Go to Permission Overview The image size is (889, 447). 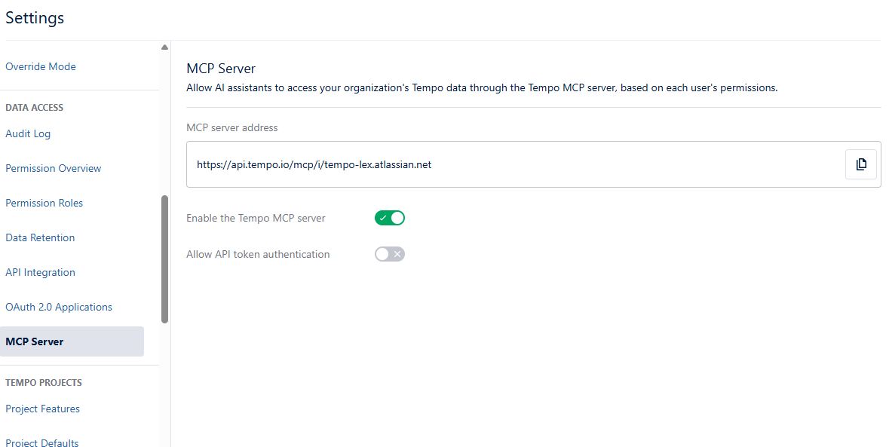[x=54, y=168]
